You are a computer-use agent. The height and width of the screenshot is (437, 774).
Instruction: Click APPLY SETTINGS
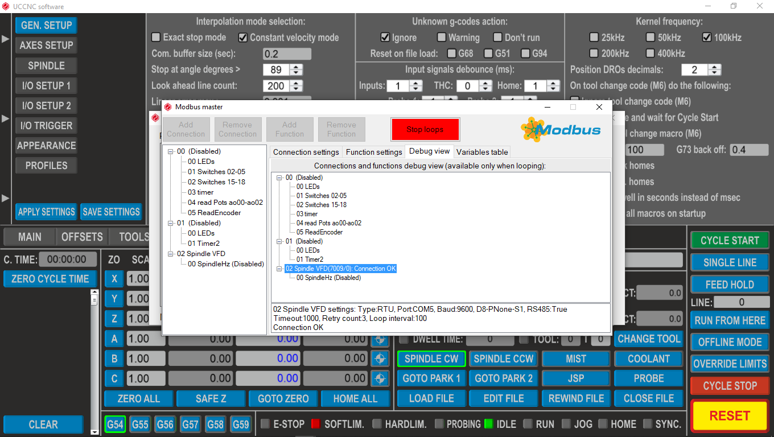[x=46, y=212]
